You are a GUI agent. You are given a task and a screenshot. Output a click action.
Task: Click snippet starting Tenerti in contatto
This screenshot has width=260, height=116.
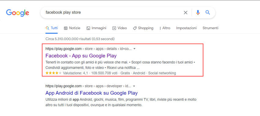click(x=120, y=65)
